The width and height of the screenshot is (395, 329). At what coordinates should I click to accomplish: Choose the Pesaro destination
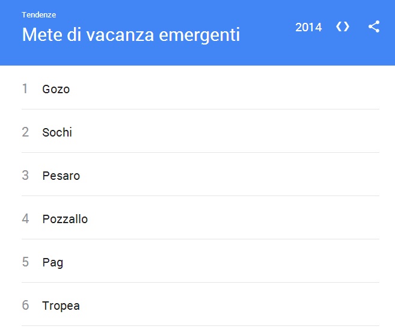click(x=61, y=176)
